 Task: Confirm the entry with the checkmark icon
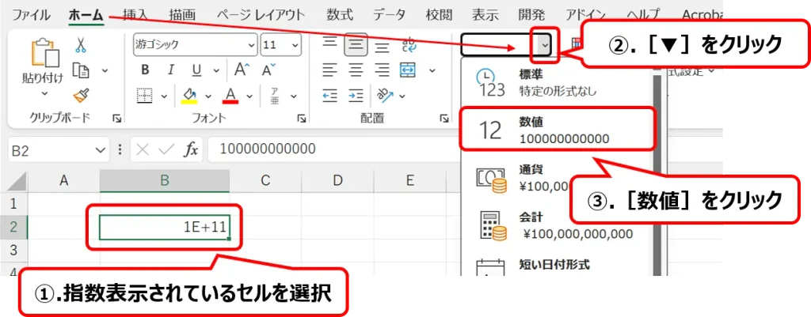pyautogui.click(x=167, y=149)
